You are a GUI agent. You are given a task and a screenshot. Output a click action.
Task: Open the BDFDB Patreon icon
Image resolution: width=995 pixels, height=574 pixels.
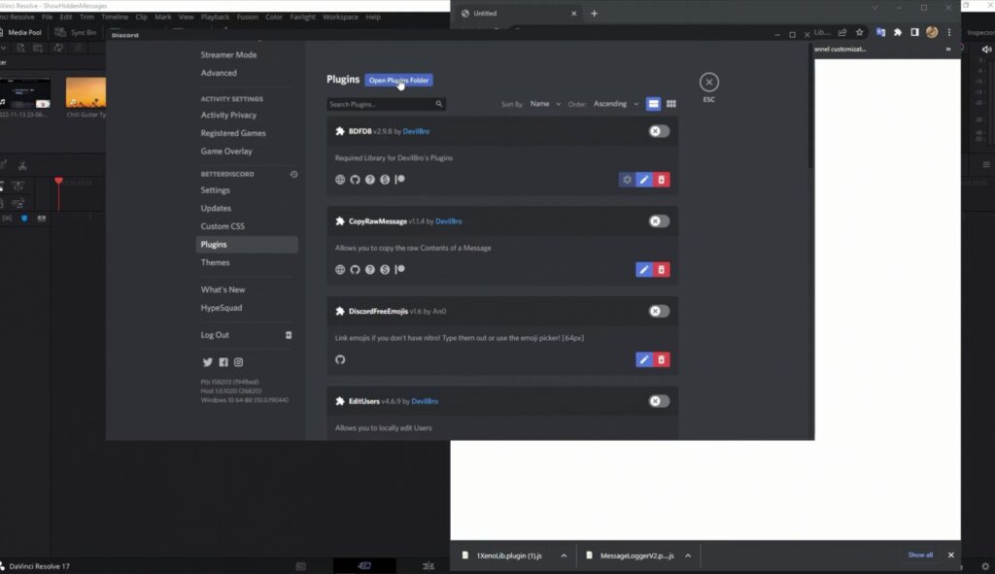[399, 180]
